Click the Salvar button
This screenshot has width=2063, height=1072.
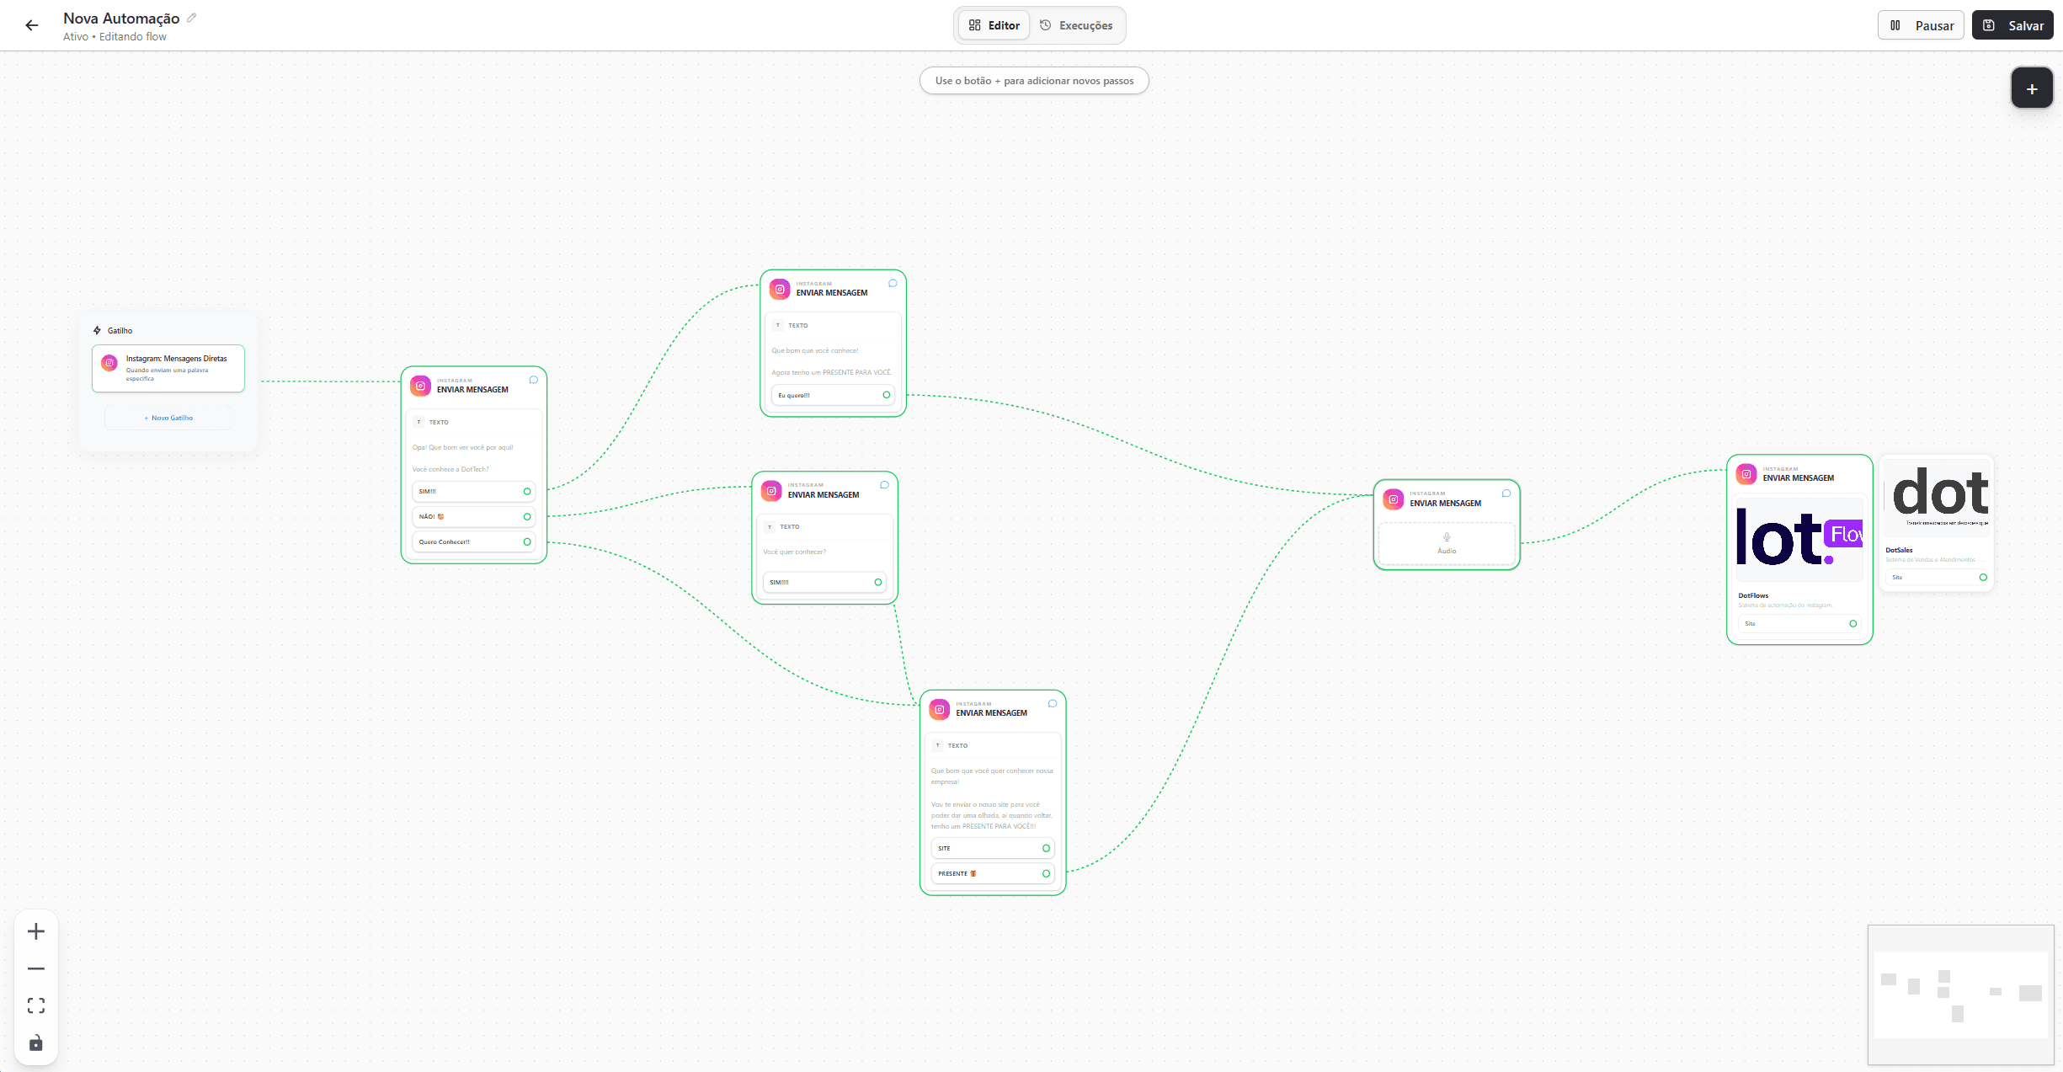coord(2012,24)
